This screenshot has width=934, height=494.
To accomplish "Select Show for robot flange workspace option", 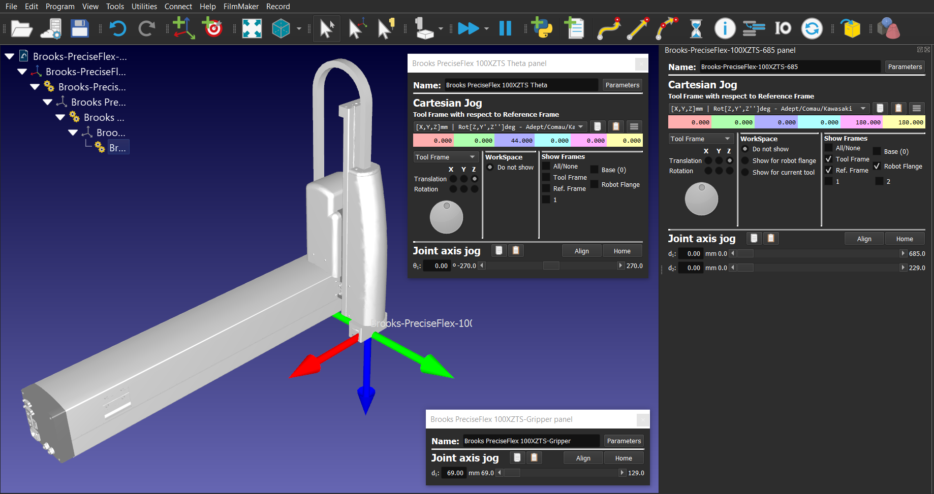I will click(x=745, y=160).
